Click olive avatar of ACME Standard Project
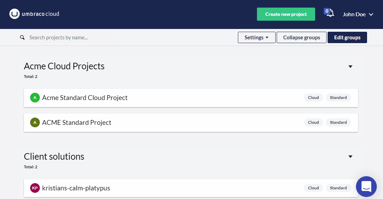Viewport: 383px width, 199px height. [x=35, y=122]
